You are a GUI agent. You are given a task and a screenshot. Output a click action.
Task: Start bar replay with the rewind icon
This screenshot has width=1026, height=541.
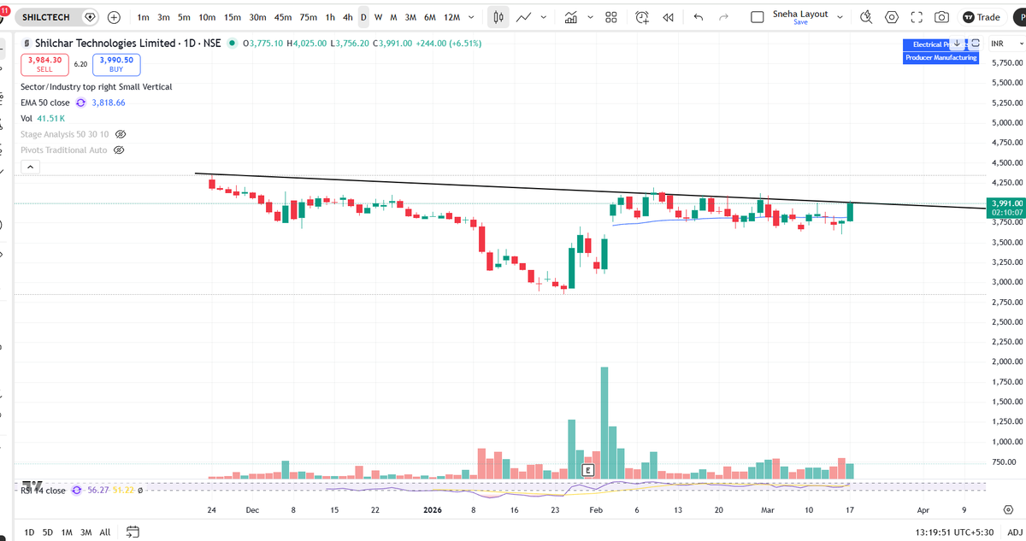[668, 16]
